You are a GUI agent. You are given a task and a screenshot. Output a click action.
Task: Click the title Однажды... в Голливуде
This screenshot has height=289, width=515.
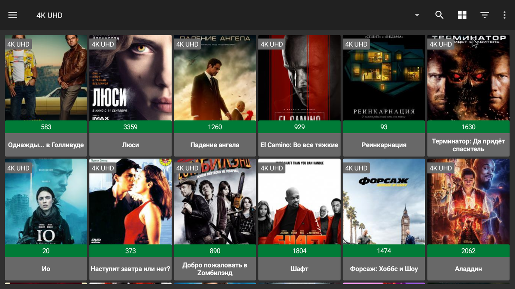click(x=46, y=145)
